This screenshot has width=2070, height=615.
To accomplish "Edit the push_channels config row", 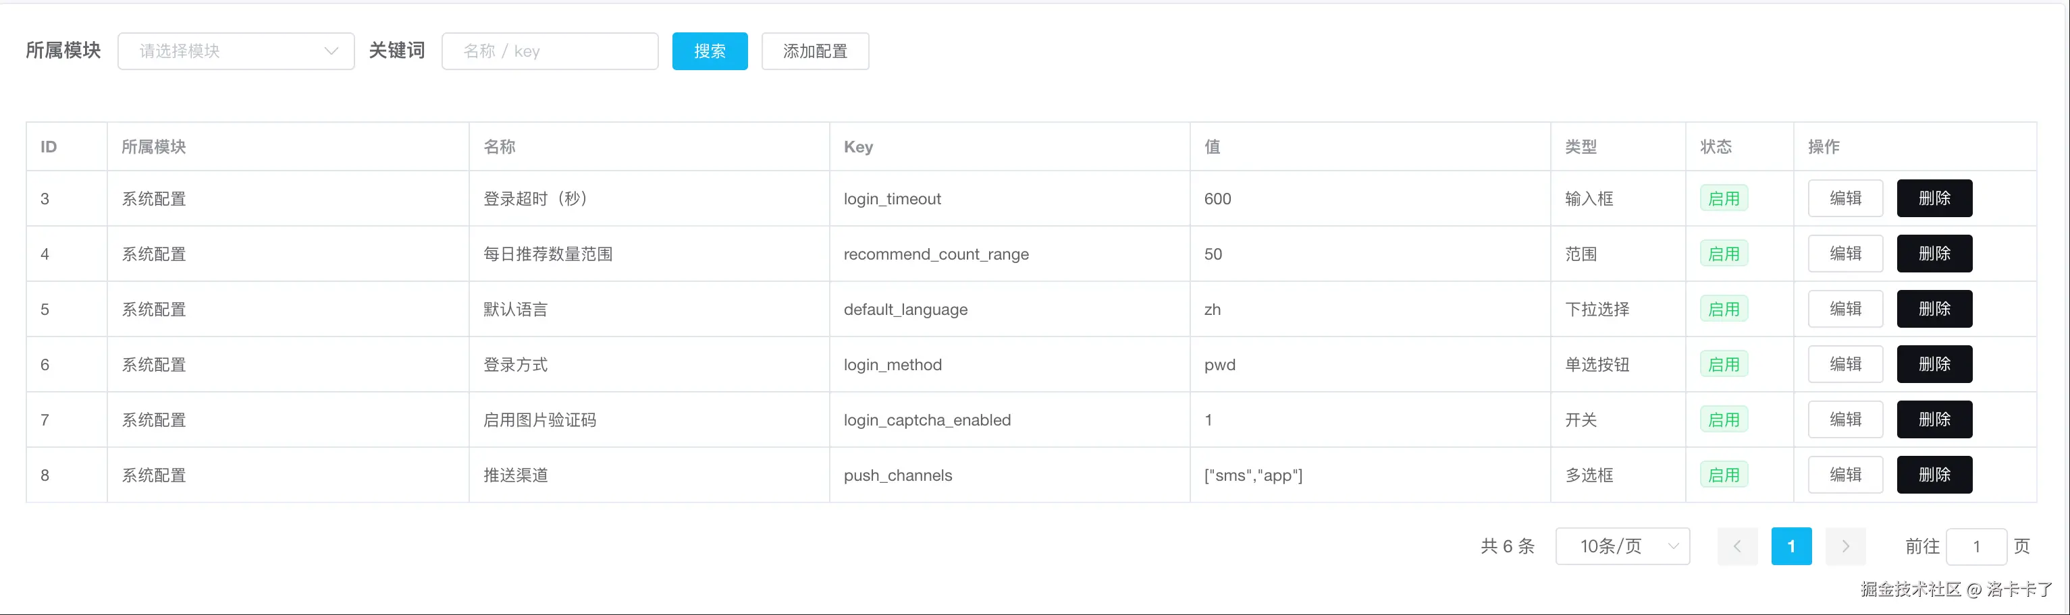I will [x=1845, y=475].
